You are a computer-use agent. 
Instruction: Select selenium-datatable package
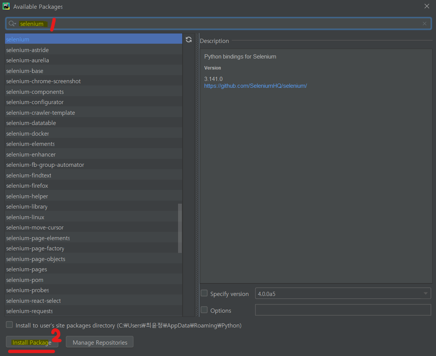tap(94, 123)
